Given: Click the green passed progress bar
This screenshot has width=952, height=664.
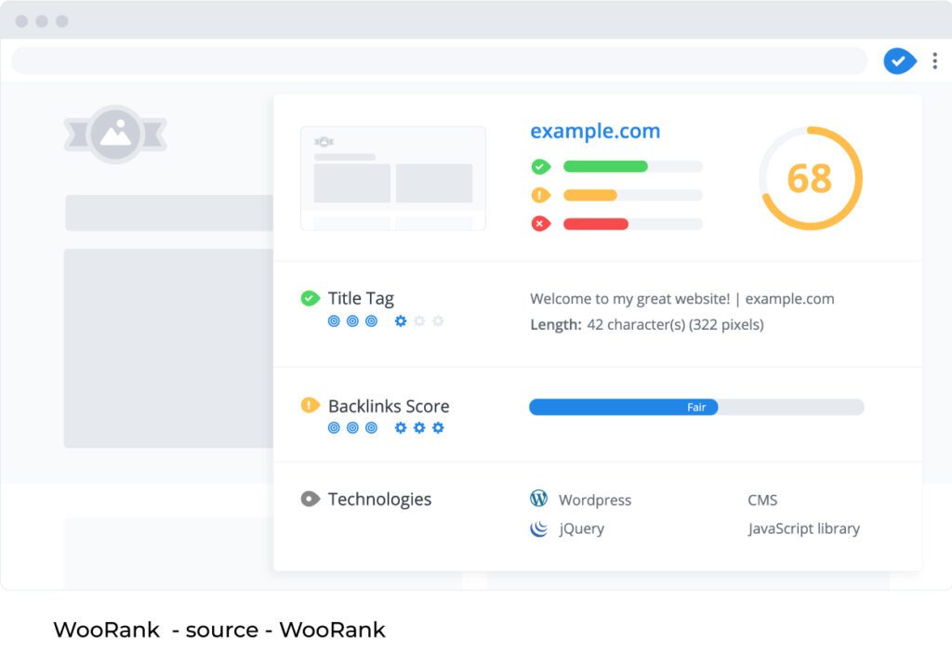Looking at the screenshot, I should [632, 166].
